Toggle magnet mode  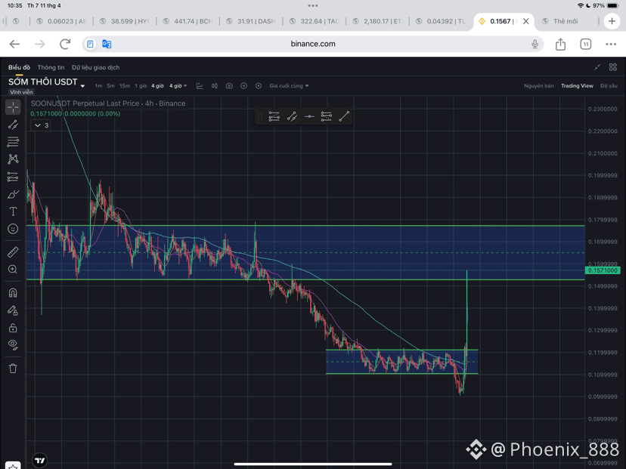click(x=13, y=293)
